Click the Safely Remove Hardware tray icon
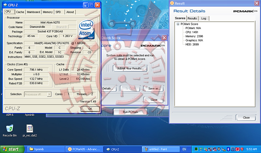 (224, 149)
